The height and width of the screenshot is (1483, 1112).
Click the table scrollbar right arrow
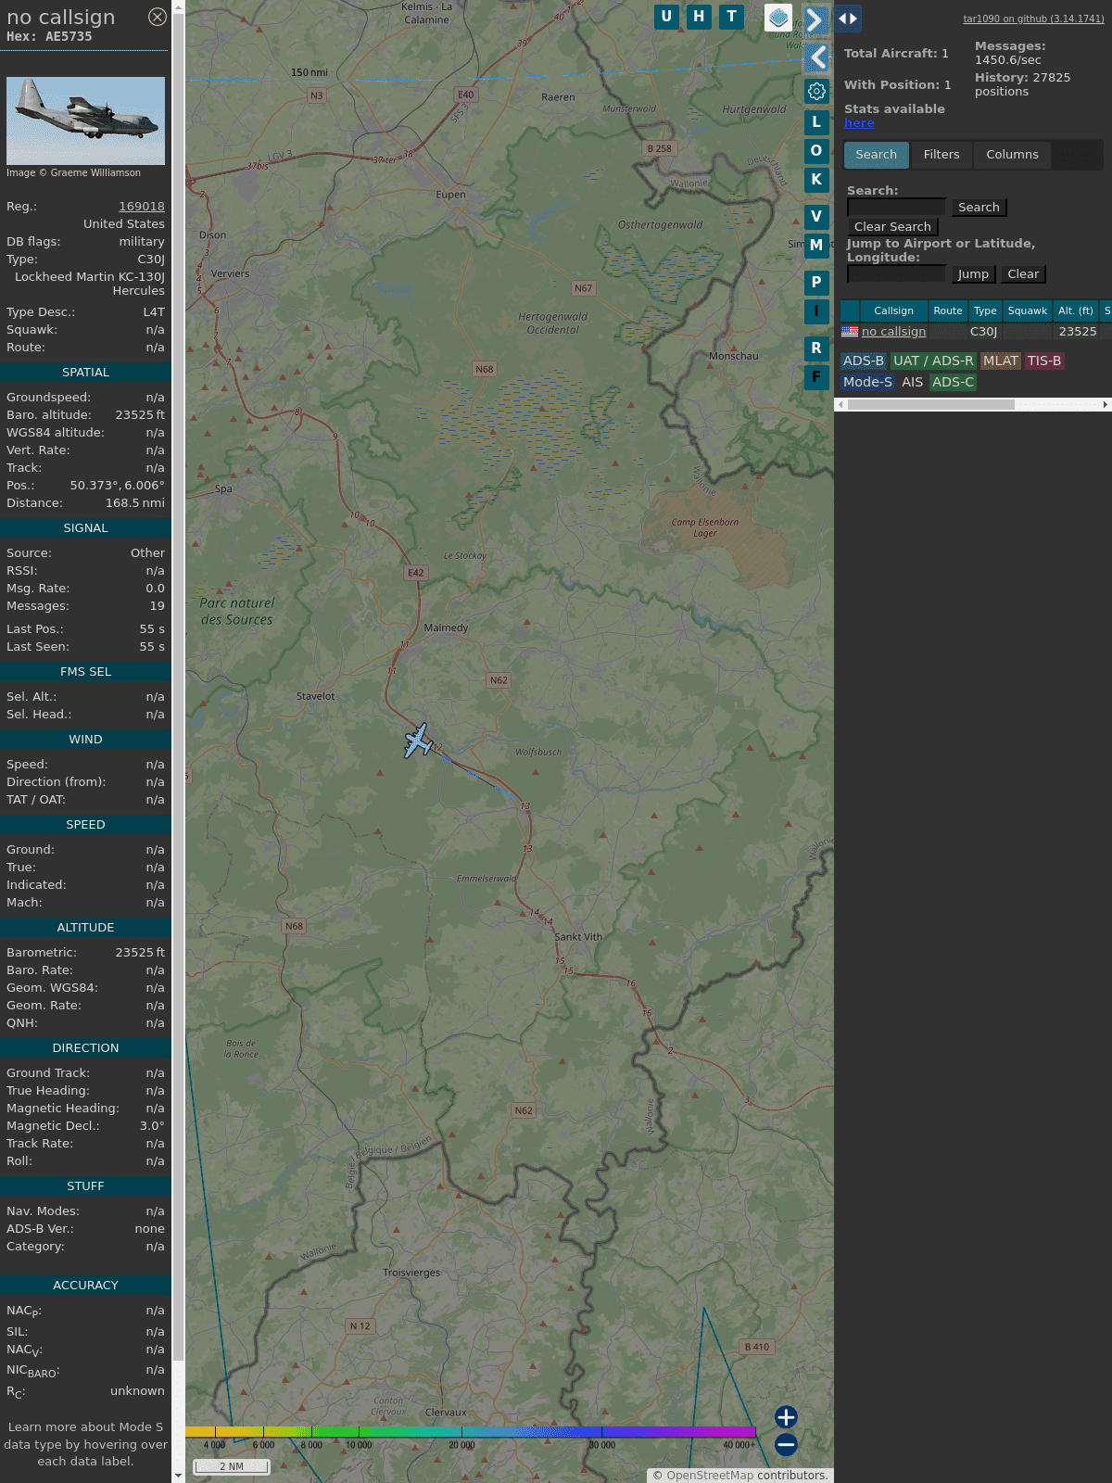click(1106, 404)
